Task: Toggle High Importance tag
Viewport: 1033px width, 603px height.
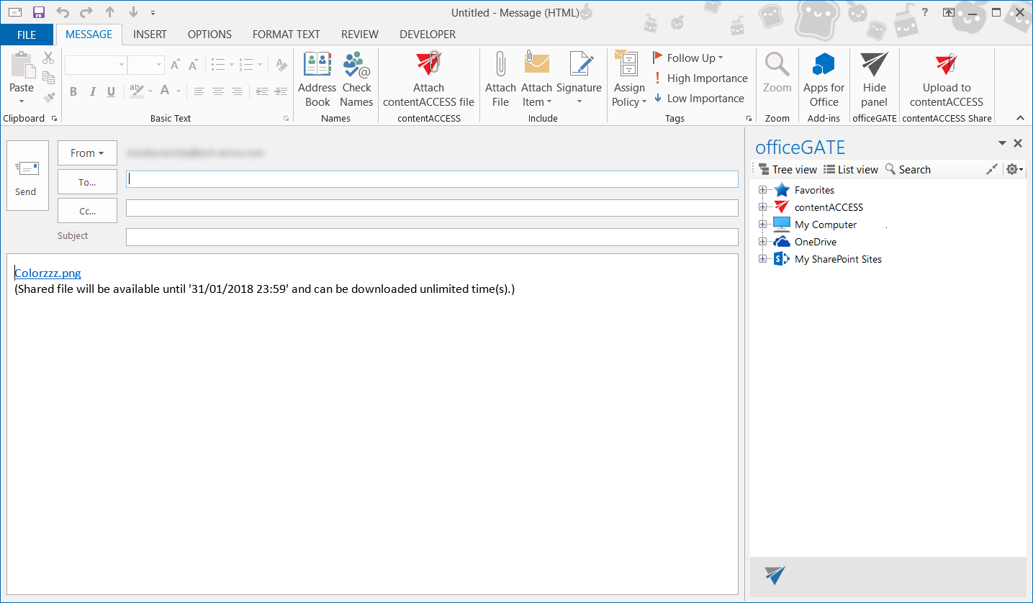Action: (700, 78)
